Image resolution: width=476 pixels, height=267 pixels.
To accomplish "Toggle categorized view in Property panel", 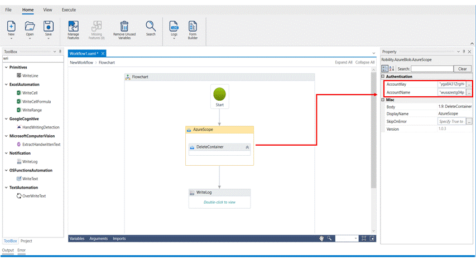I will [385, 69].
